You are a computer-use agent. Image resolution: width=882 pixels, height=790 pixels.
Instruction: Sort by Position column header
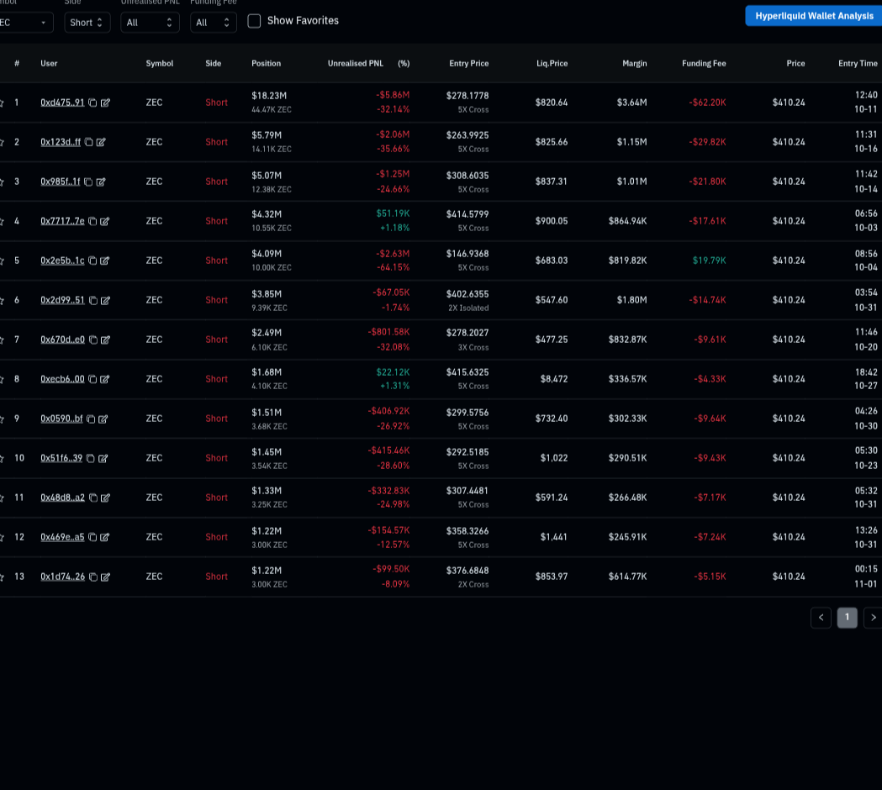point(266,64)
